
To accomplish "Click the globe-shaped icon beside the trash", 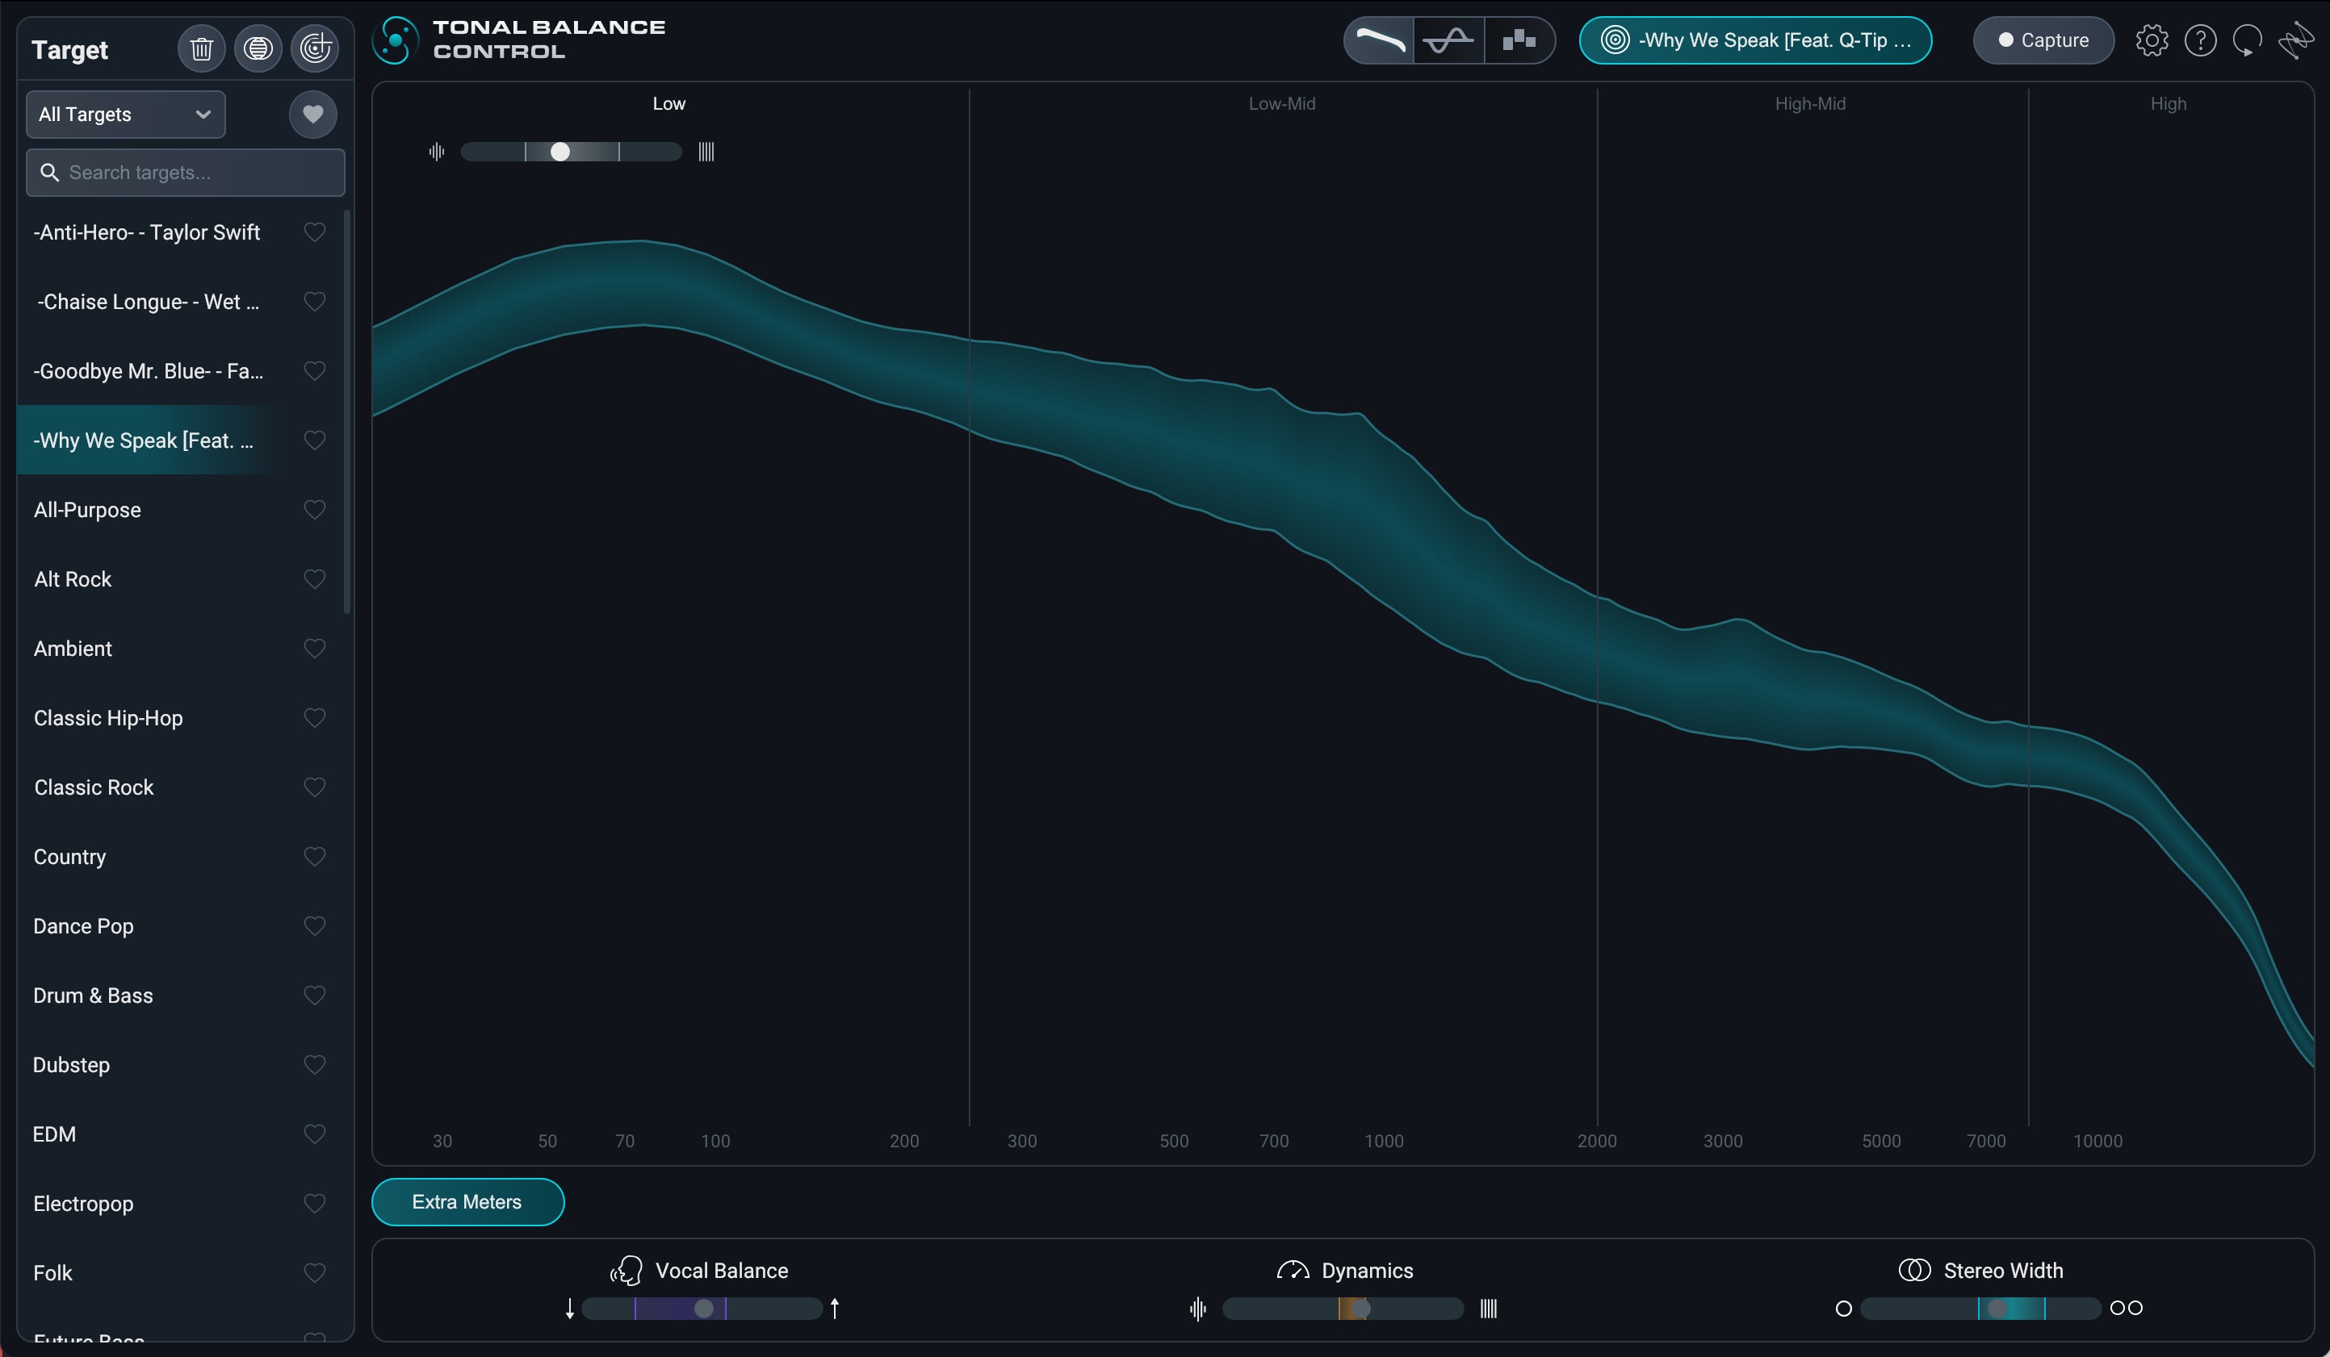I will pos(258,48).
